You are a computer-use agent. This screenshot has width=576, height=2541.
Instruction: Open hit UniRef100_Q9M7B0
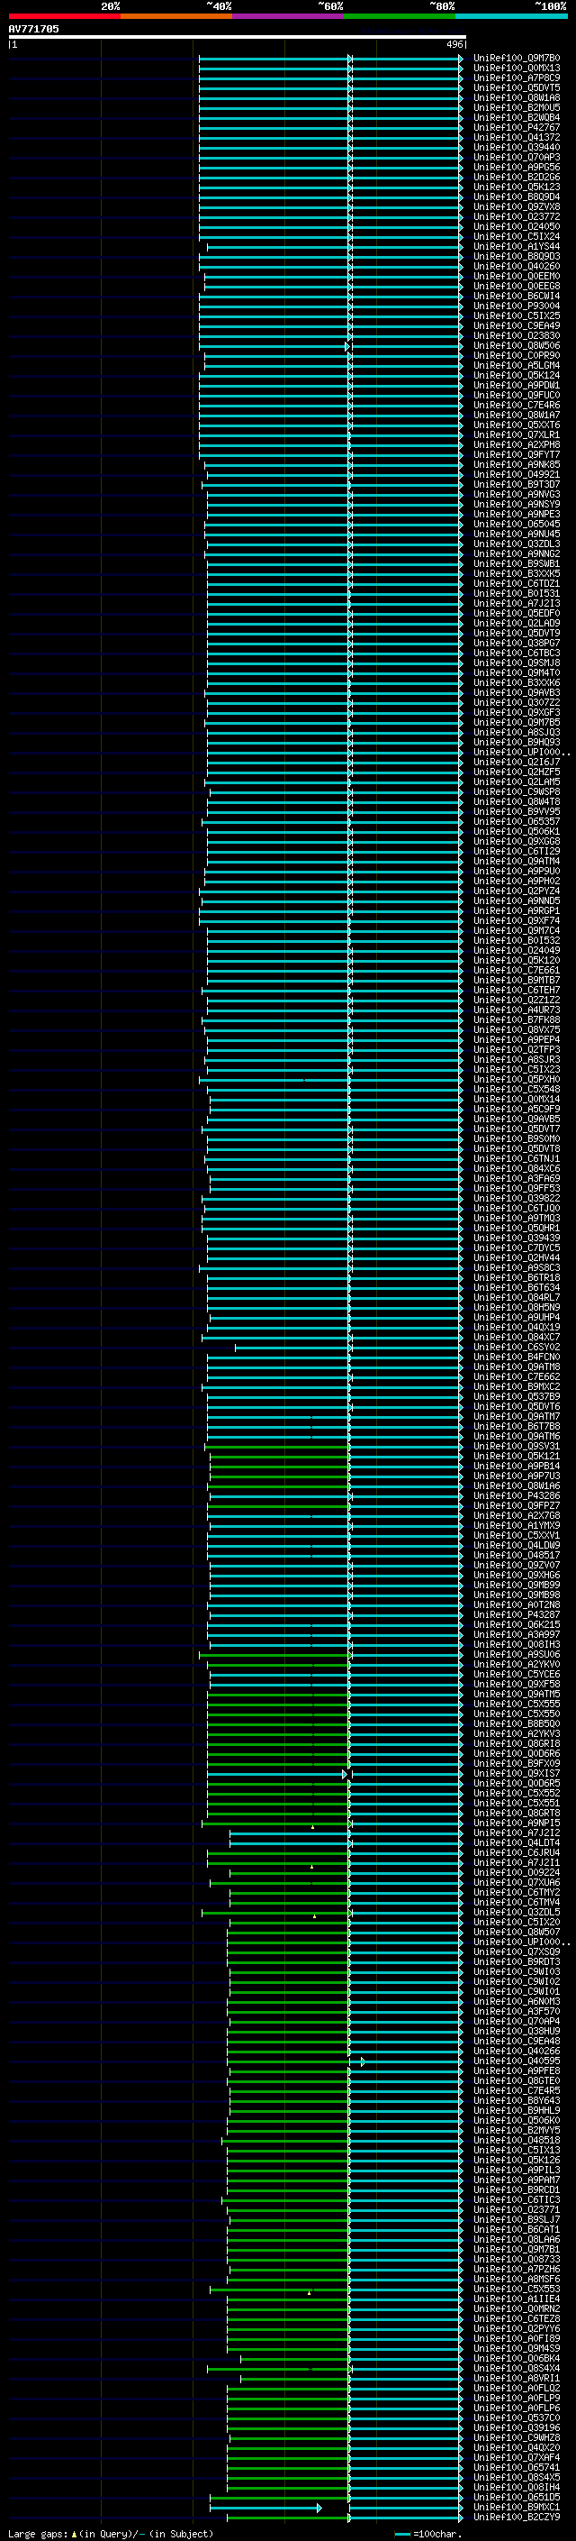(517, 59)
